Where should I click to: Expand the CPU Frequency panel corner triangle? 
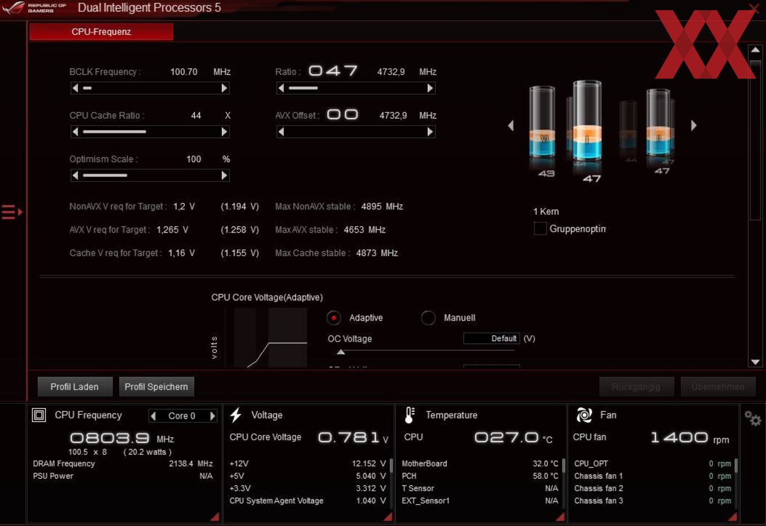point(215,516)
